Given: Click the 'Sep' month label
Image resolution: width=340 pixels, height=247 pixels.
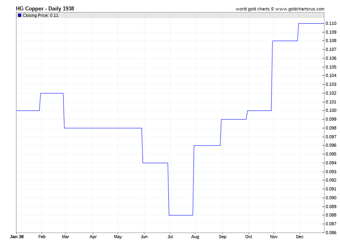Looking at the screenshot, I should click(x=222, y=237).
